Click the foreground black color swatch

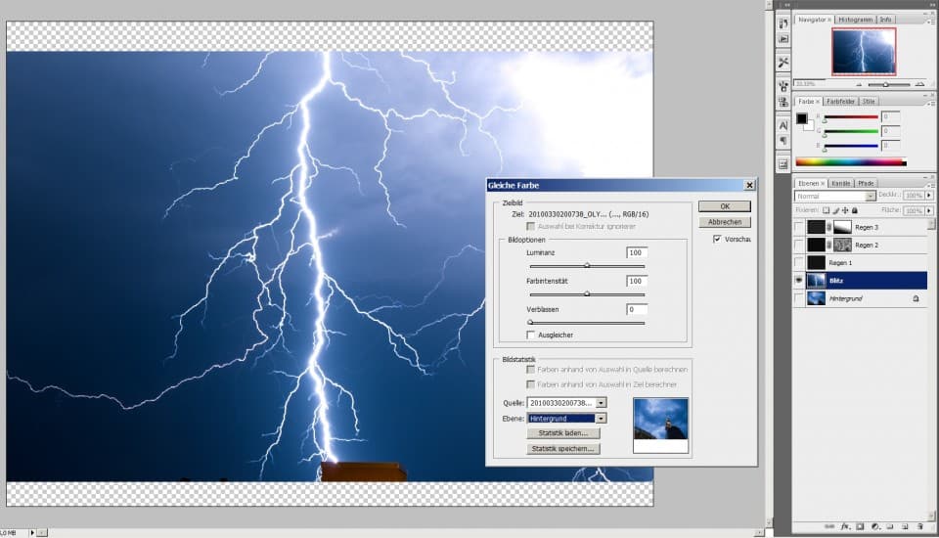pos(801,119)
